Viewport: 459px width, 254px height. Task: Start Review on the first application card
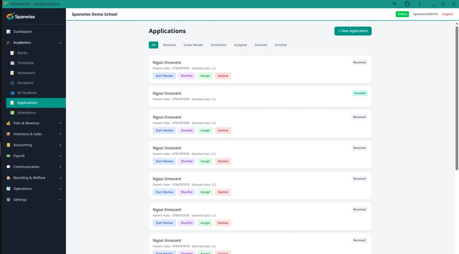click(164, 76)
